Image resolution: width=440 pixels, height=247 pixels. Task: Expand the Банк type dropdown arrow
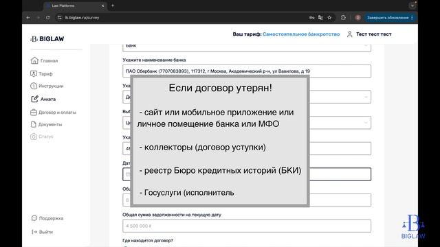coord(366,46)
